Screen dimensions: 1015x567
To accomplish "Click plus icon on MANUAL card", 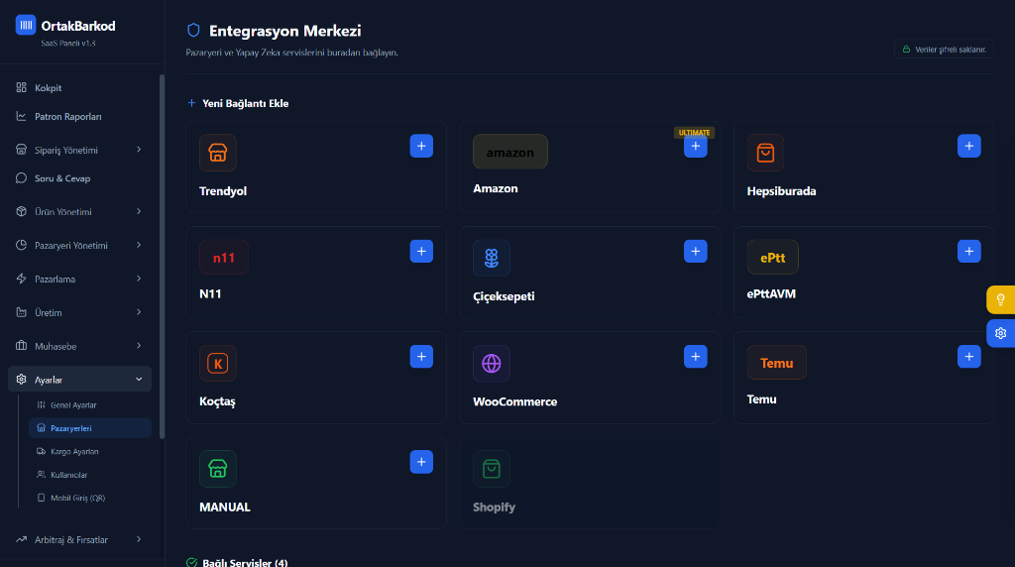I will point(421,461).
